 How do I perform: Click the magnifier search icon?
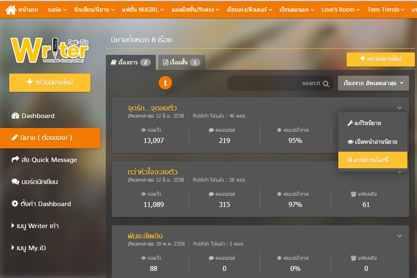click(326, 84)
